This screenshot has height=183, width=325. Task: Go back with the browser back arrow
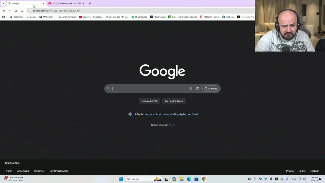pyautogui.click(x=4, y=11)
